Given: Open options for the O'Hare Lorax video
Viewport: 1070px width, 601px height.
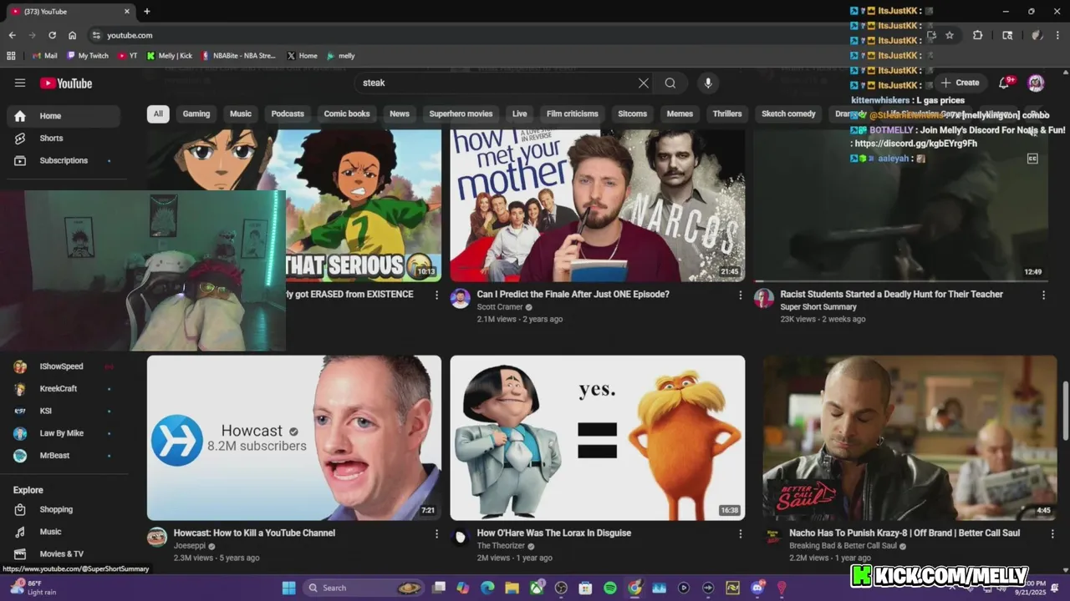Looking at the screenshot, I should pos(740,533).
